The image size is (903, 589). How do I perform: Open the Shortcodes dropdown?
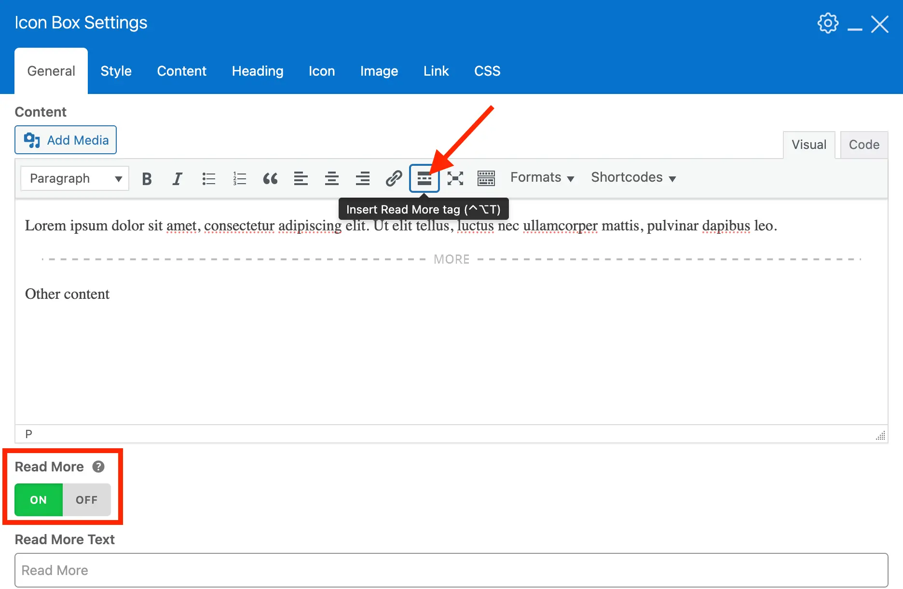tap(633, 178)
